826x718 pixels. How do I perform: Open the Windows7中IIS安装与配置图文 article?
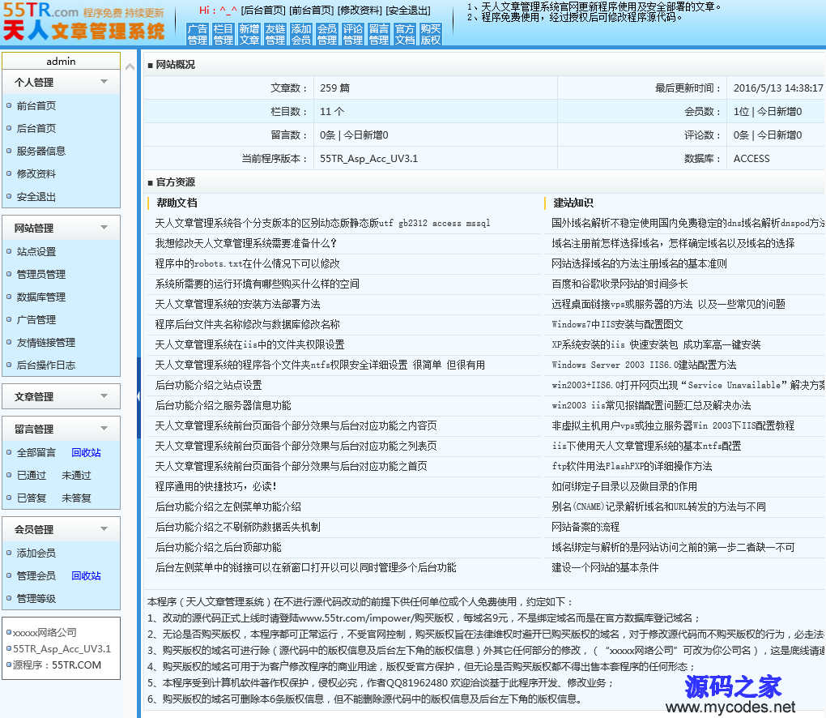617,324
